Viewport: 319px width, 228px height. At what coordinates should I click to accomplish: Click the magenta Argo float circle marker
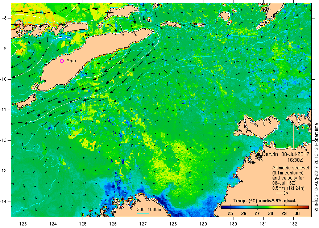pyautogui.click(x=62, y=61)
